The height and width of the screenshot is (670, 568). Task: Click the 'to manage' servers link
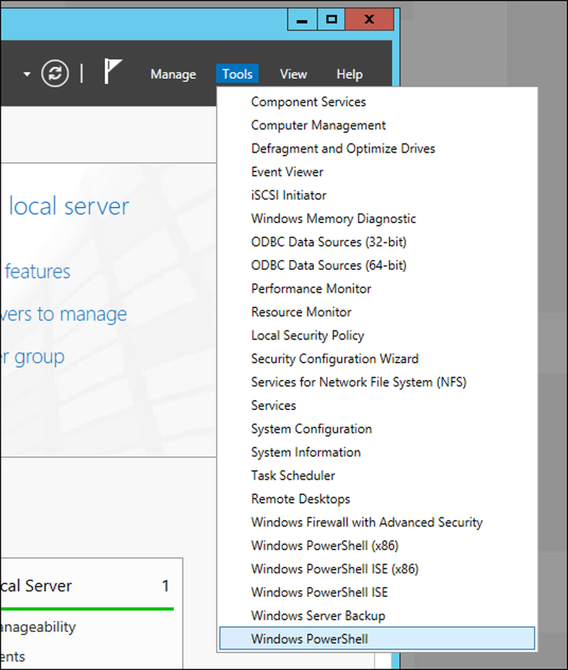click(63, 314)
